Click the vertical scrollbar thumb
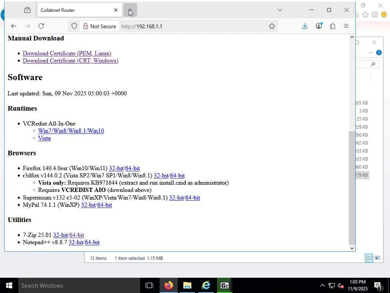Screen dimensions: 390x293 click(352, 188)
